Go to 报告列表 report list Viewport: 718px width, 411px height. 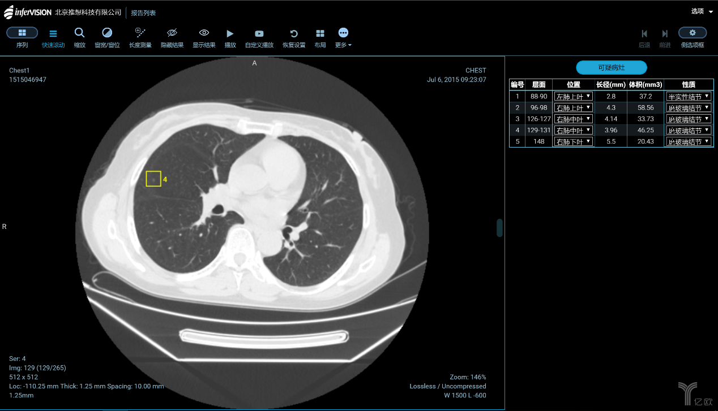(143, 12)
